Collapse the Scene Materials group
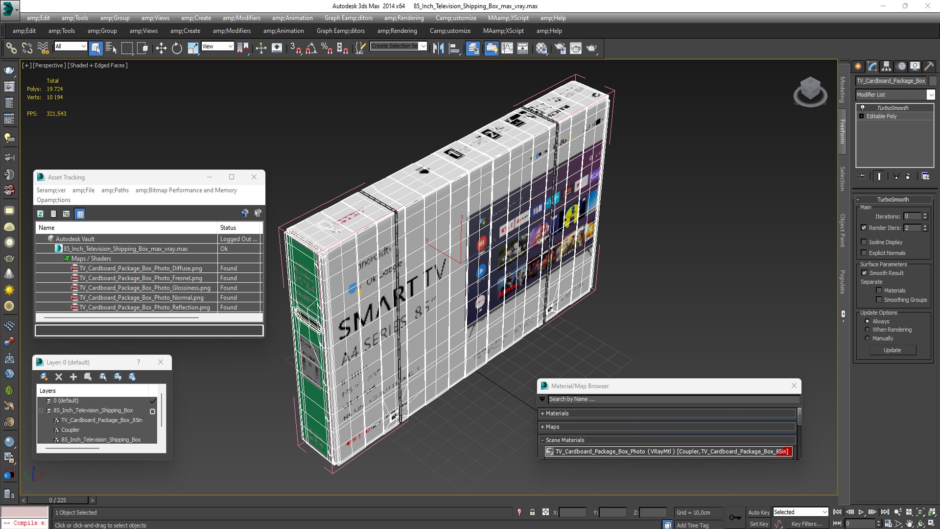 pos(668,440)
